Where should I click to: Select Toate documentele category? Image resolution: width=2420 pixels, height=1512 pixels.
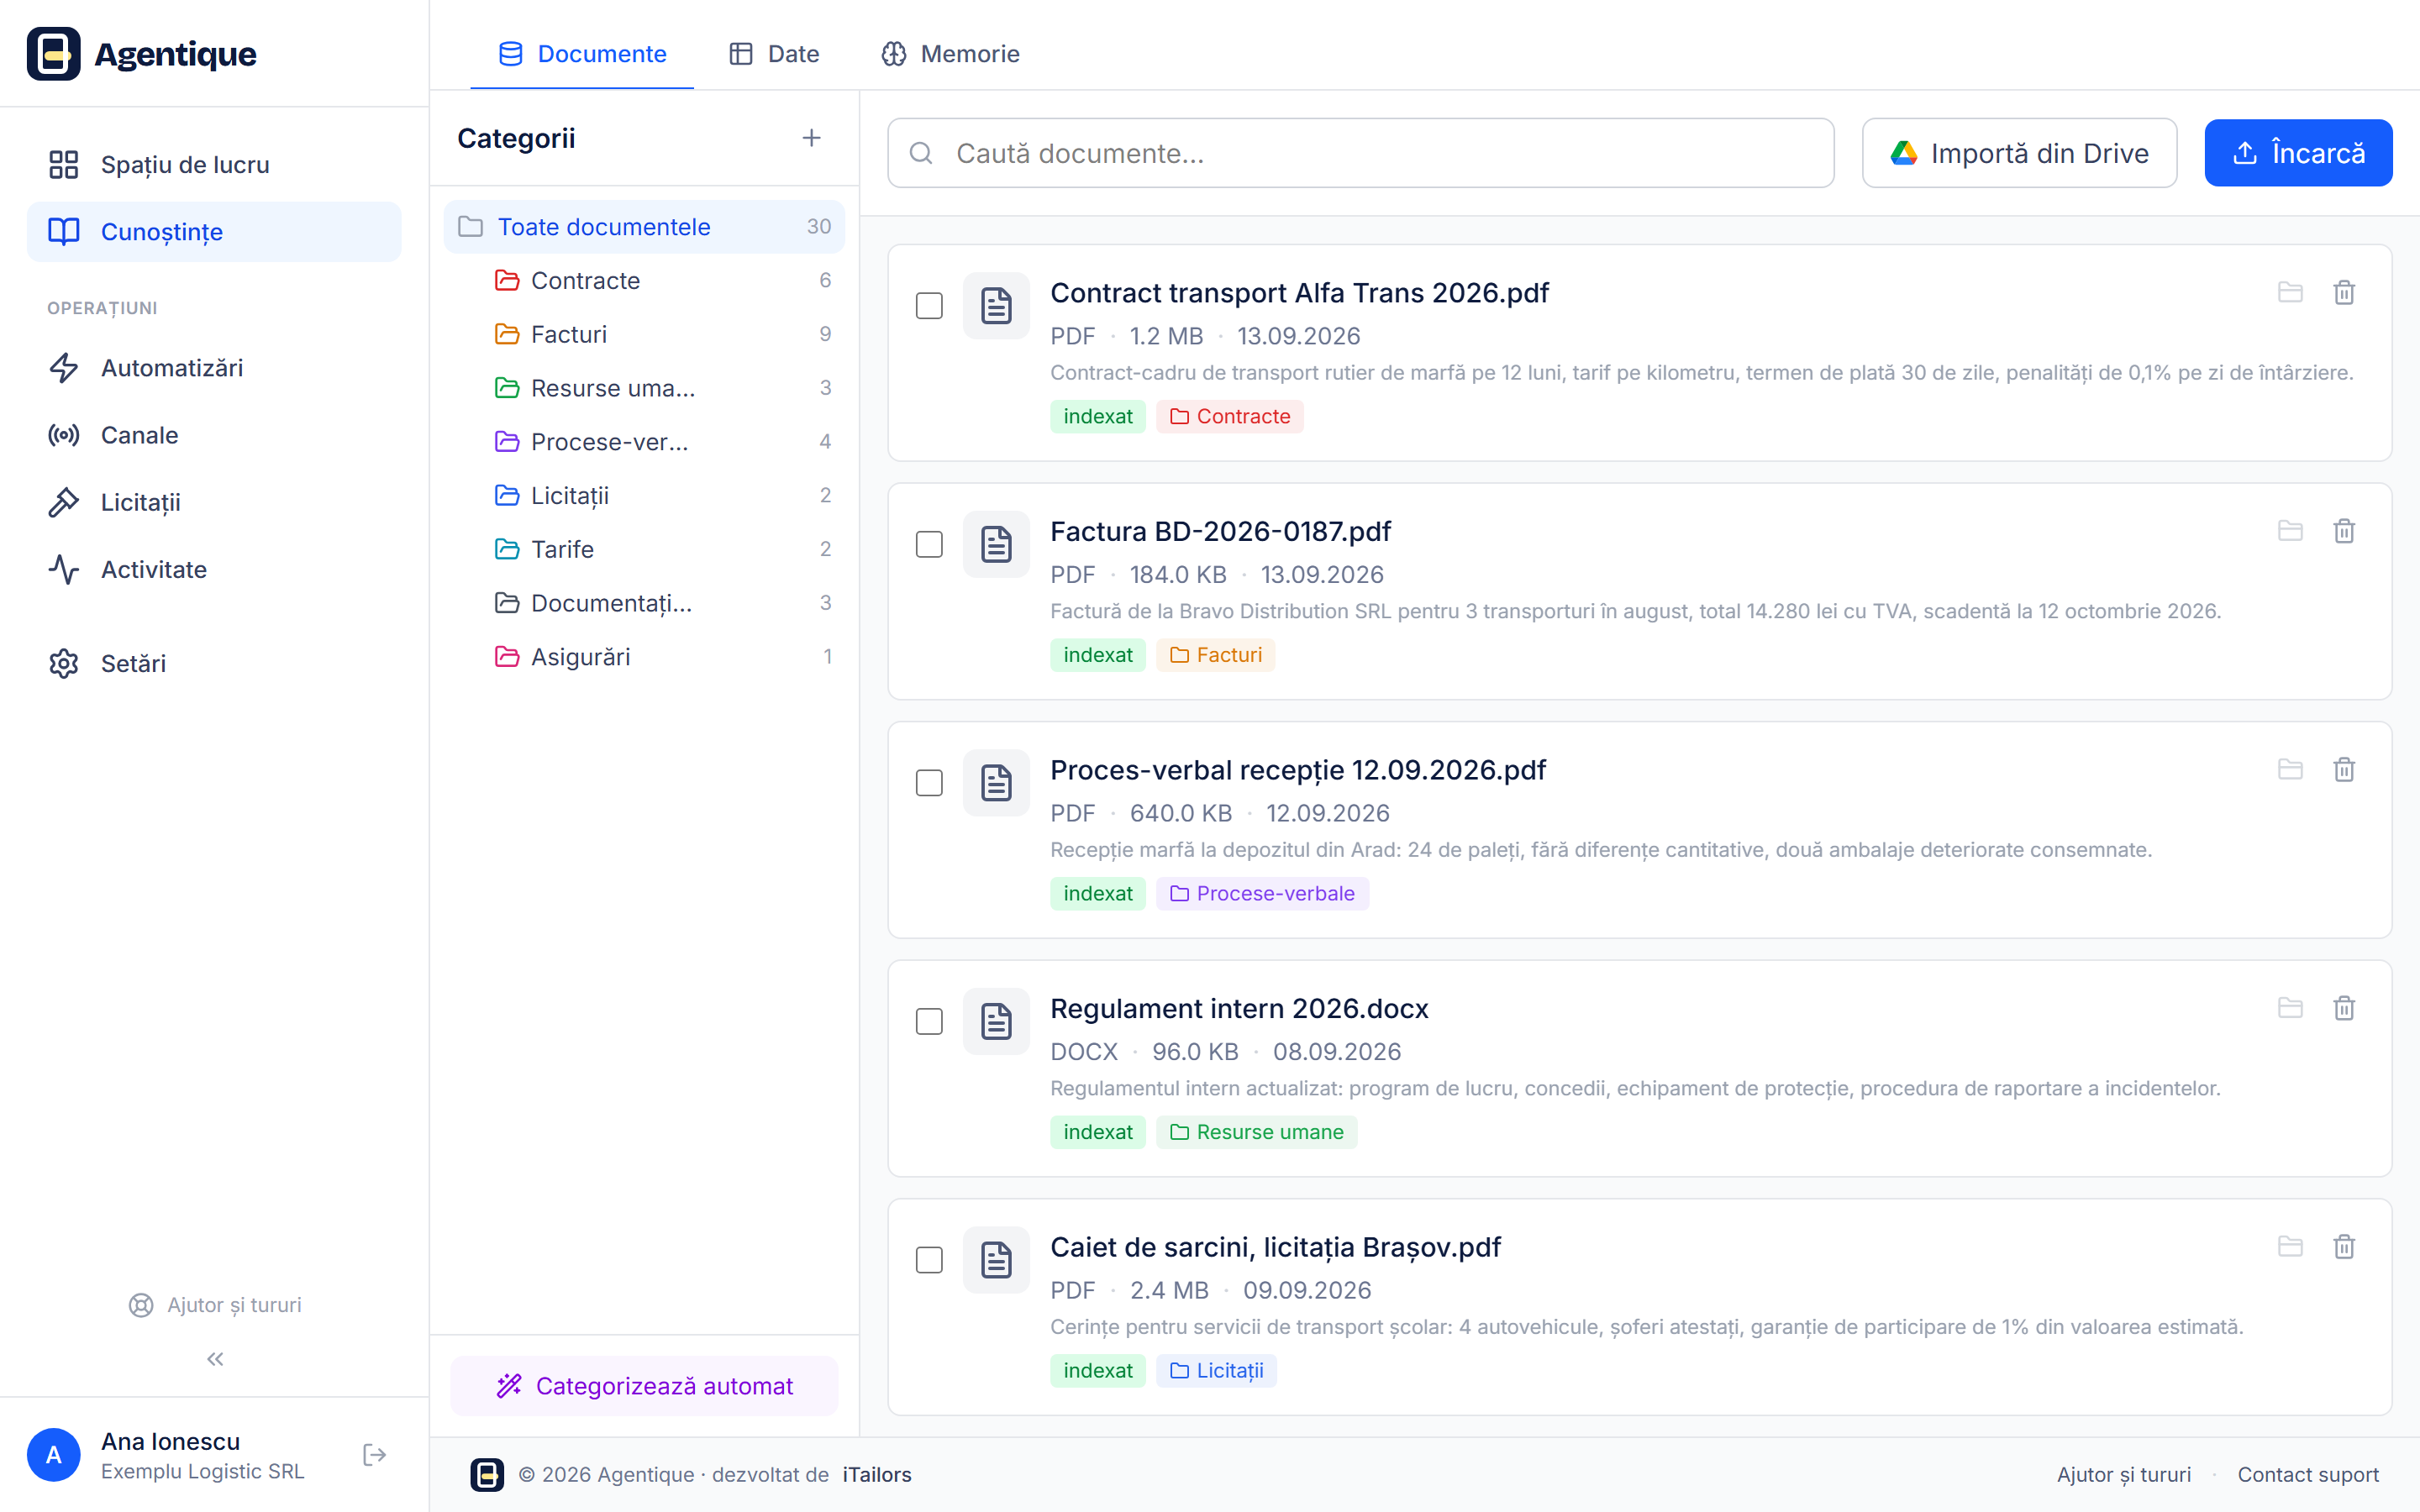coord(644,227)
